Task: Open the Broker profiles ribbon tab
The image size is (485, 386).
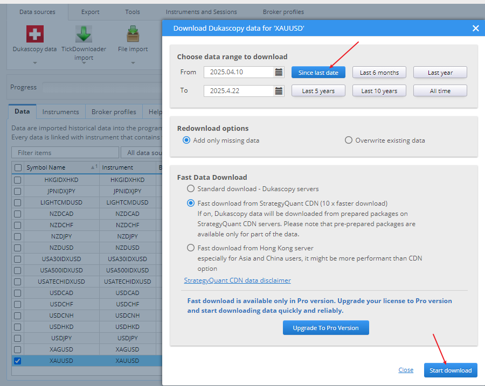Action: coord(283,12)
